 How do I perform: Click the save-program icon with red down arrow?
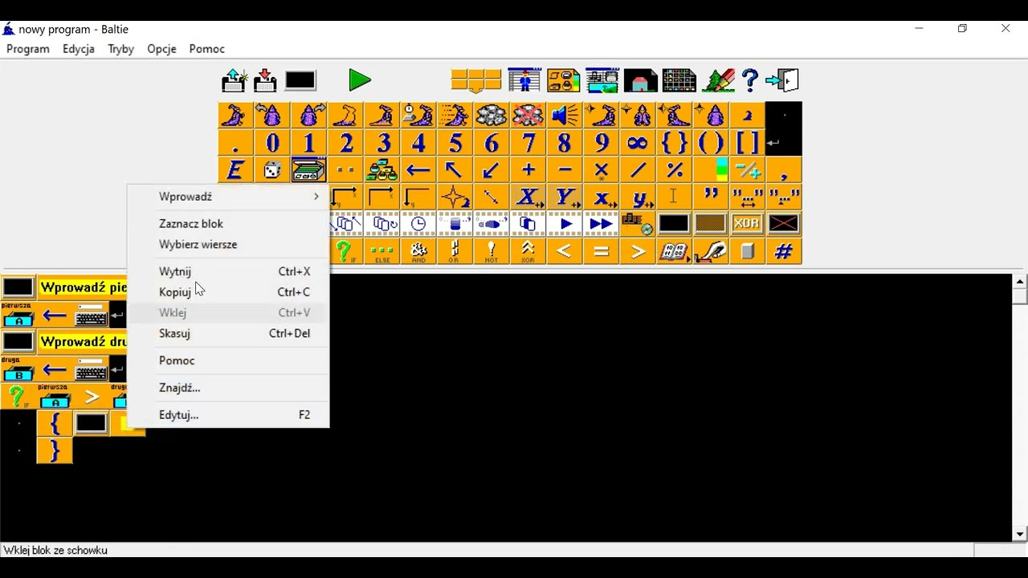(265, 80)
